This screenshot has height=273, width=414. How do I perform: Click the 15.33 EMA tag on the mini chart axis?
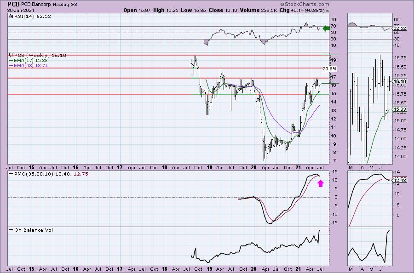400,109
